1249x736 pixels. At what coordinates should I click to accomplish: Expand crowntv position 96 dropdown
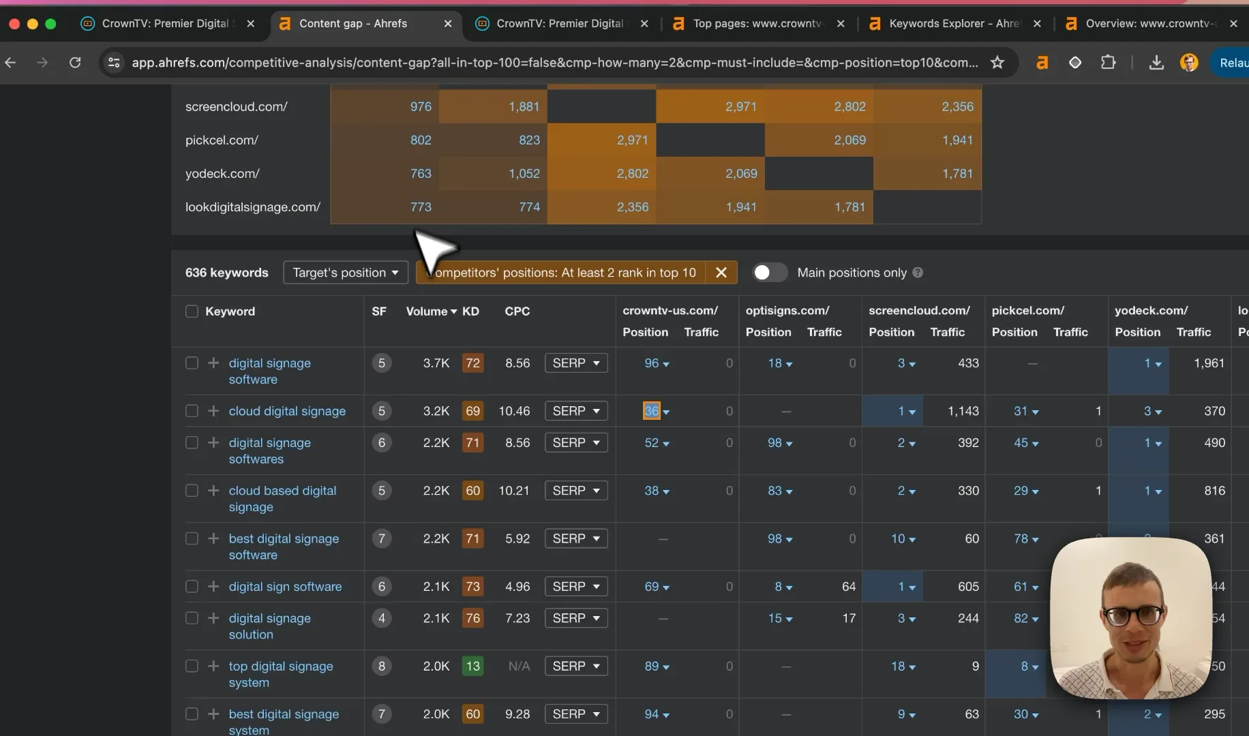(x=657, y=363)
